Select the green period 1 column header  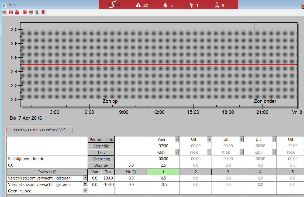(x=163, y=172)
